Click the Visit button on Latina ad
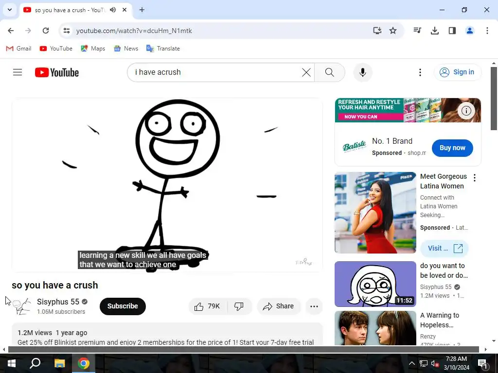The height and width of the screenshot is (373, 498). point(445,248)
